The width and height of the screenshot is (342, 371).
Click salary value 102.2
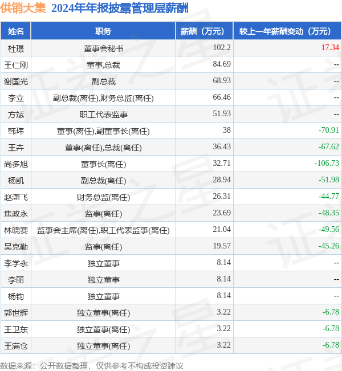point(222,47)
